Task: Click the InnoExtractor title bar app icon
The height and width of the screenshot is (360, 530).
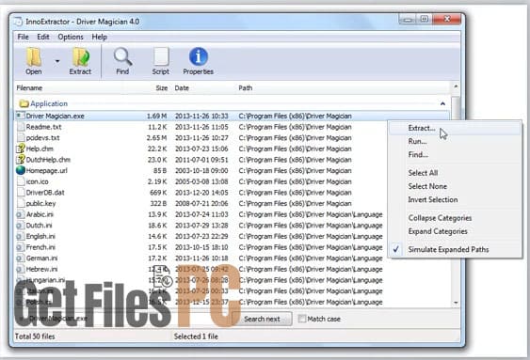Action: (x=18, y=22)
